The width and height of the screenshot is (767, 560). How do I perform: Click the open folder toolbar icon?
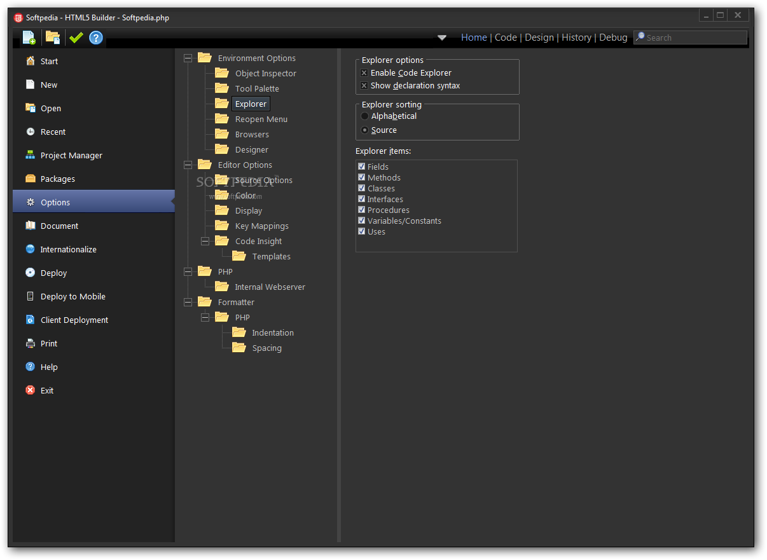point(53,38)
